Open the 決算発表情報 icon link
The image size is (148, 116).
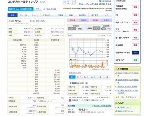click(100, 1)
